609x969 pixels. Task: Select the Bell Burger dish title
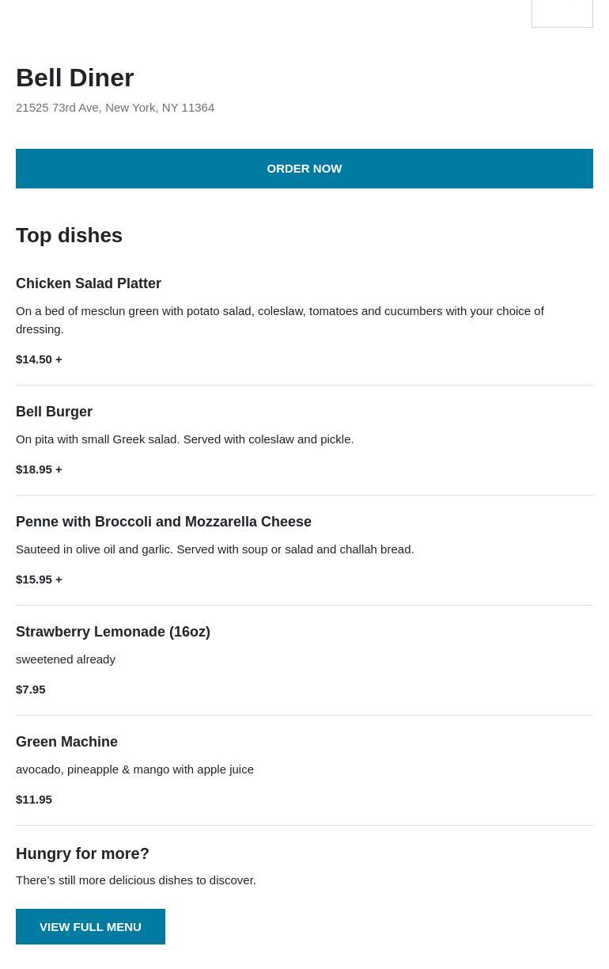pos(54,412)
